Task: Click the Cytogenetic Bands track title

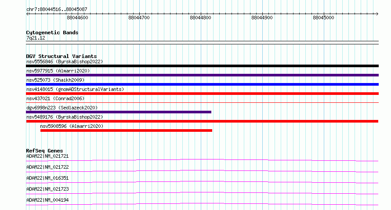Action: coord(52,33)
